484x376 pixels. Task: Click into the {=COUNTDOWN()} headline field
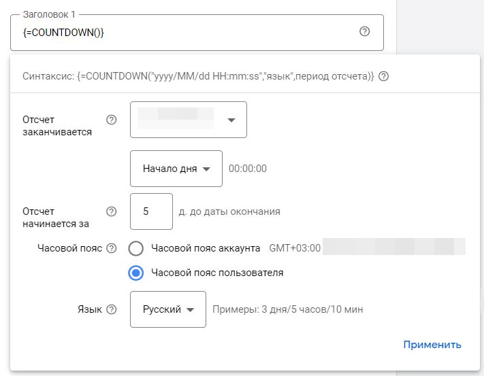pos(184,32)
